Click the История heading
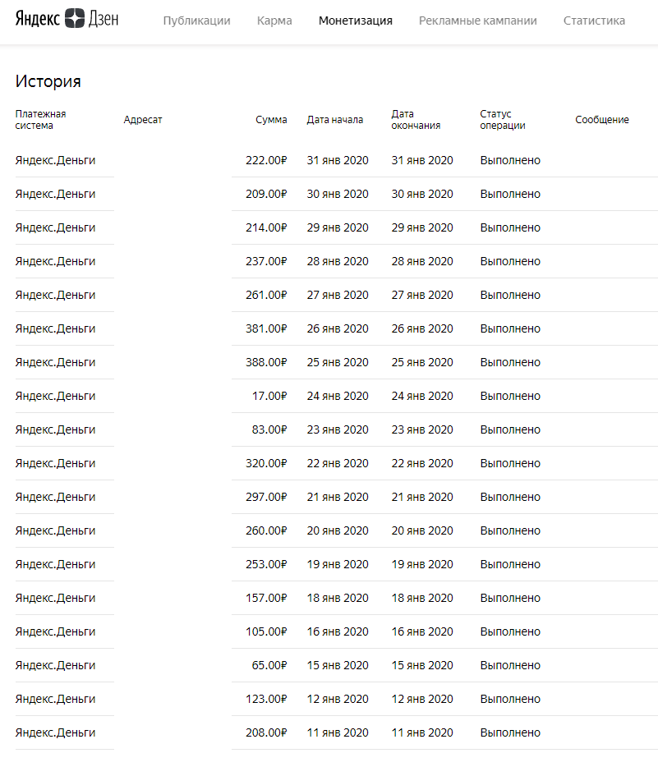Viewport: 658px width, 776px height. 48,81
